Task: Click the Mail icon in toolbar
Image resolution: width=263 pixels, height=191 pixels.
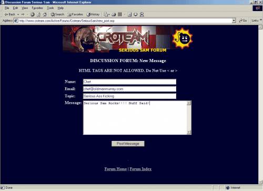Action: point(106,14)
